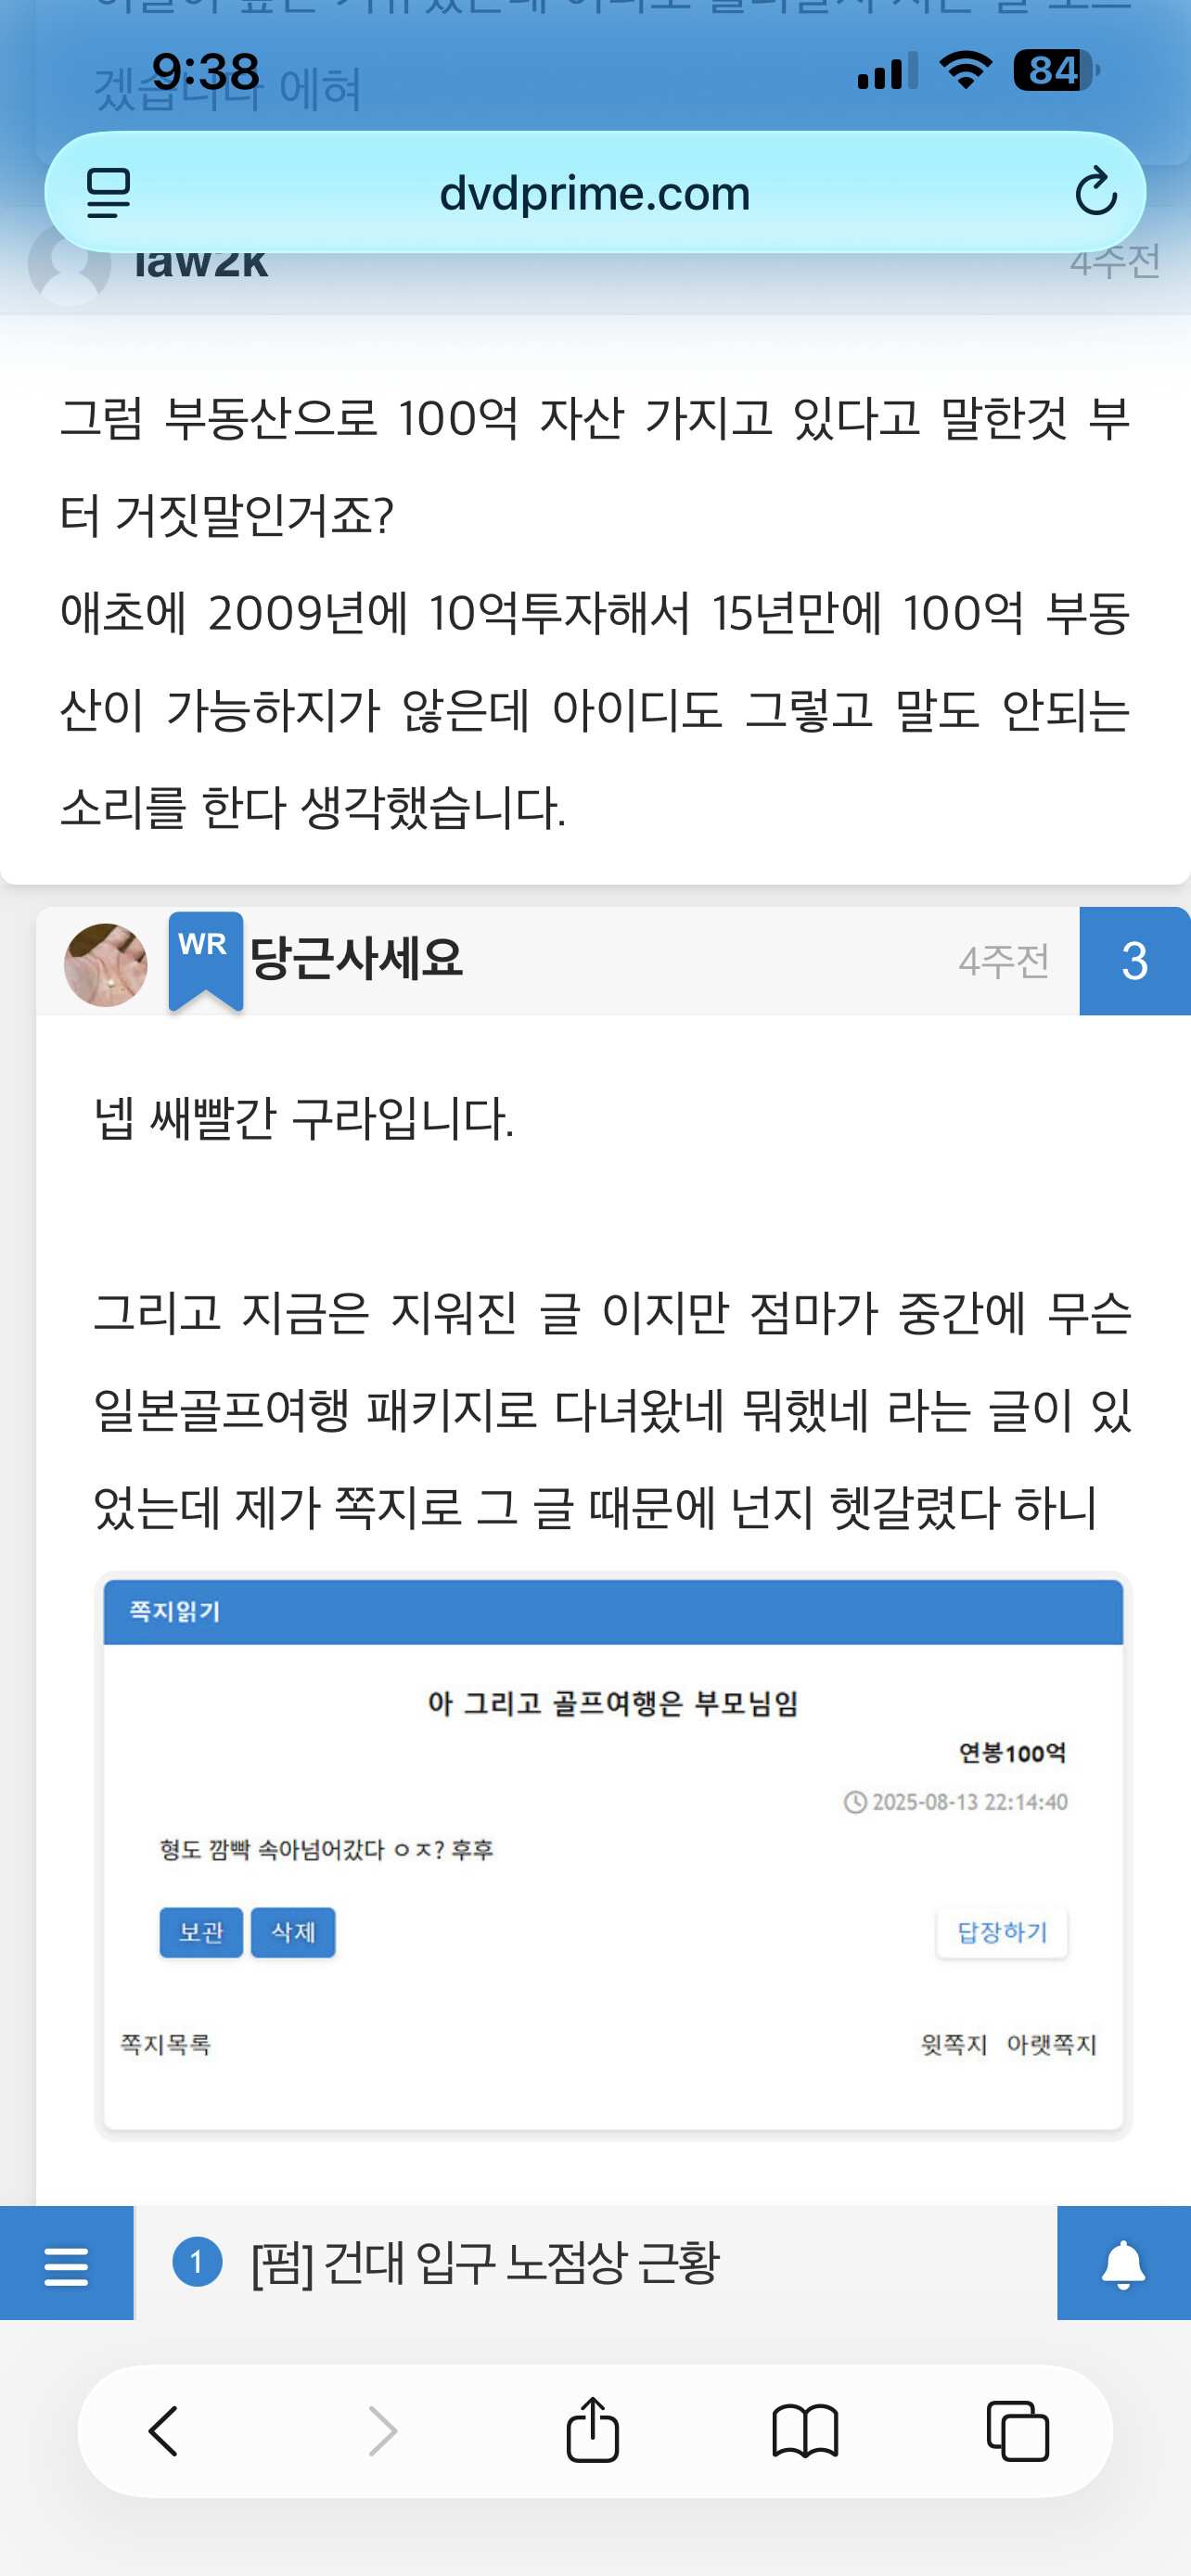Reload the page with the refresh icon
The image size is (1191, 2576).
tap(1095, 191)
